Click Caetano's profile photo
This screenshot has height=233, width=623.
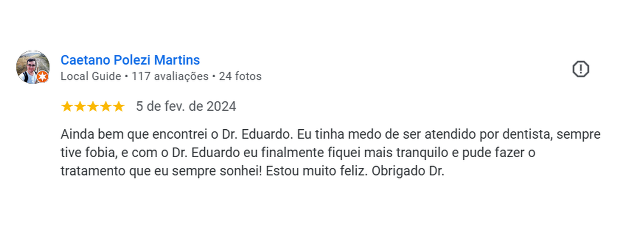33,68
